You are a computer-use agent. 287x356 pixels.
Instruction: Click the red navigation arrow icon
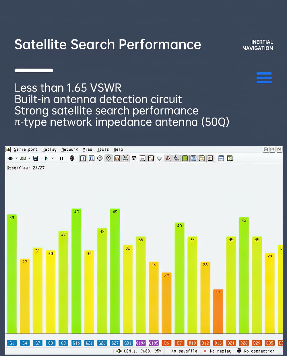[168, 158]
